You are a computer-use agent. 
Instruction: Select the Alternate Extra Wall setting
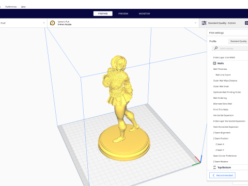click(223, 104)
